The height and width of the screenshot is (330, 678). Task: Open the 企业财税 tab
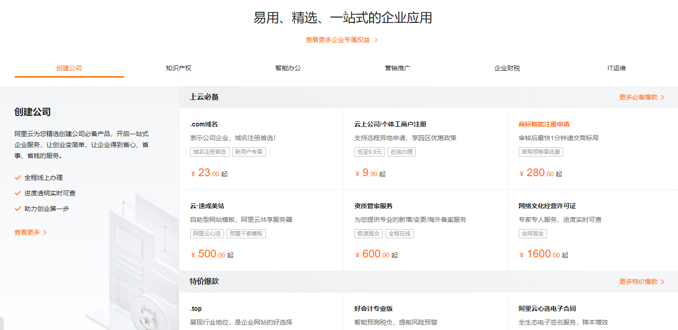(x=507, y=68)
